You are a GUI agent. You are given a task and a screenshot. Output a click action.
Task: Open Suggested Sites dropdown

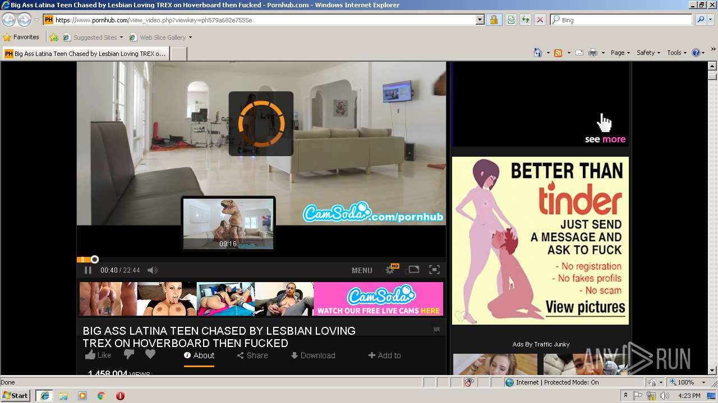(x=93, y=38)
